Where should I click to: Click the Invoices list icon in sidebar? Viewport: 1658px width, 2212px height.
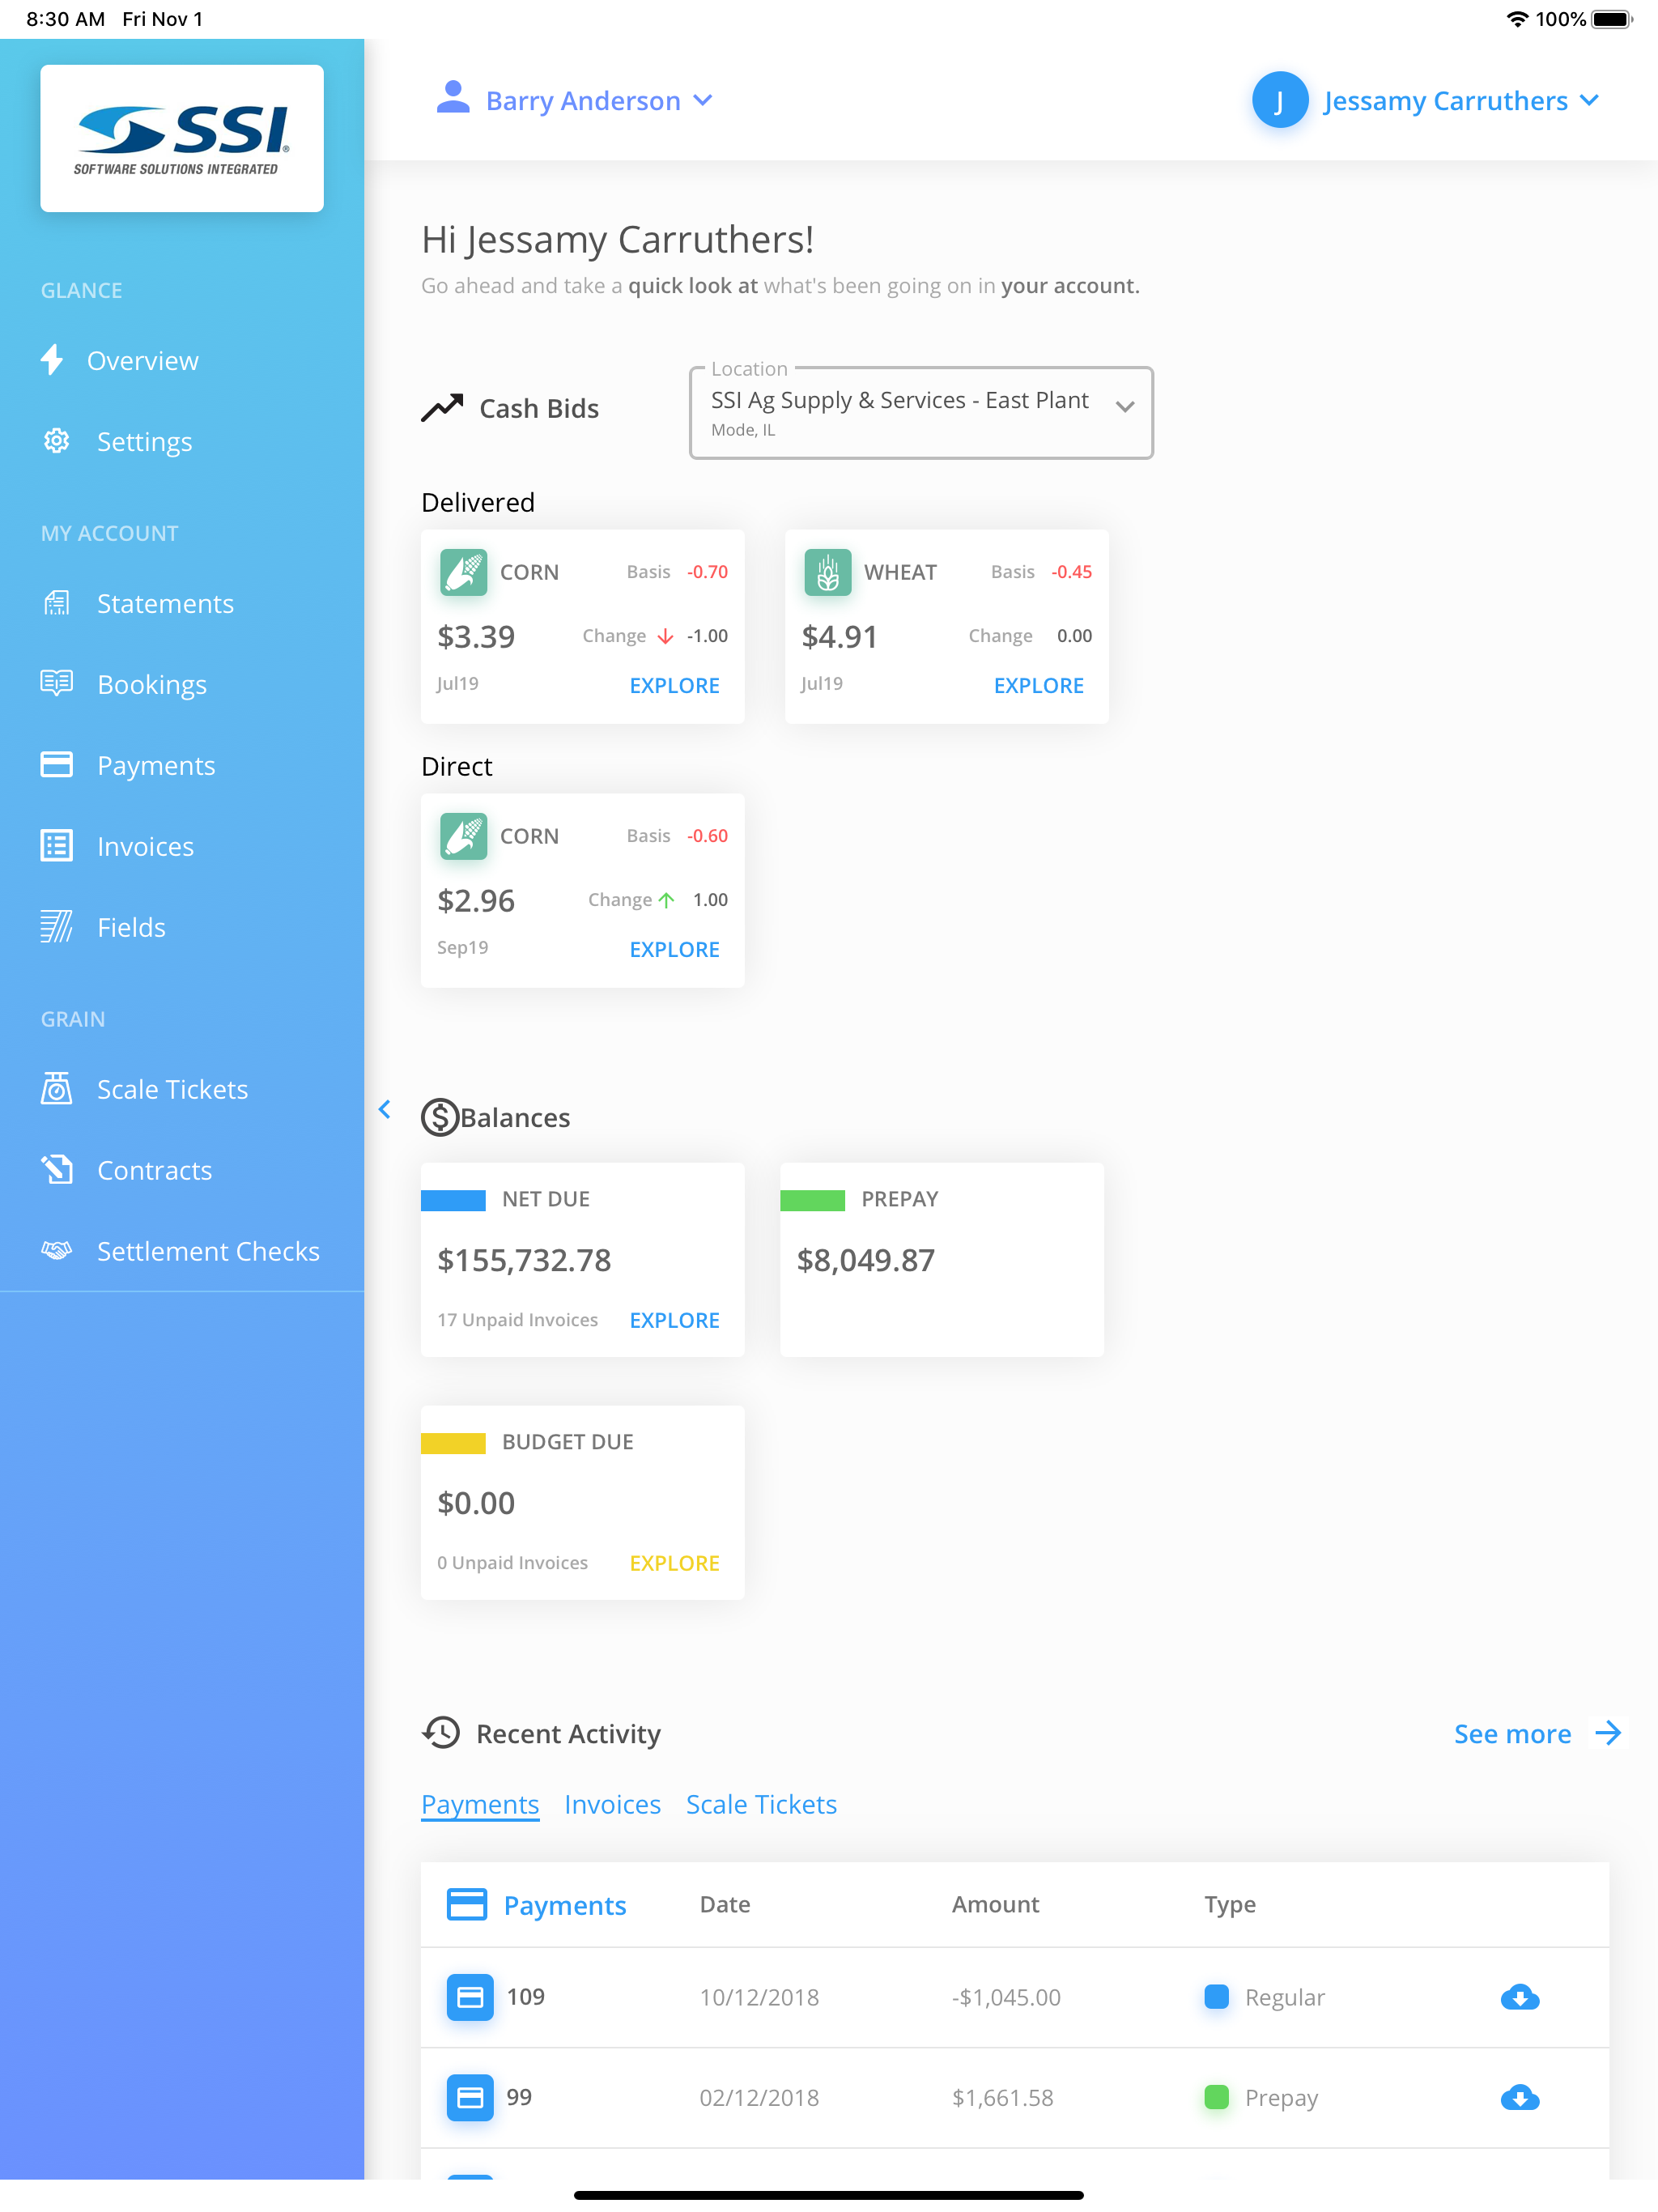(56, 846)
